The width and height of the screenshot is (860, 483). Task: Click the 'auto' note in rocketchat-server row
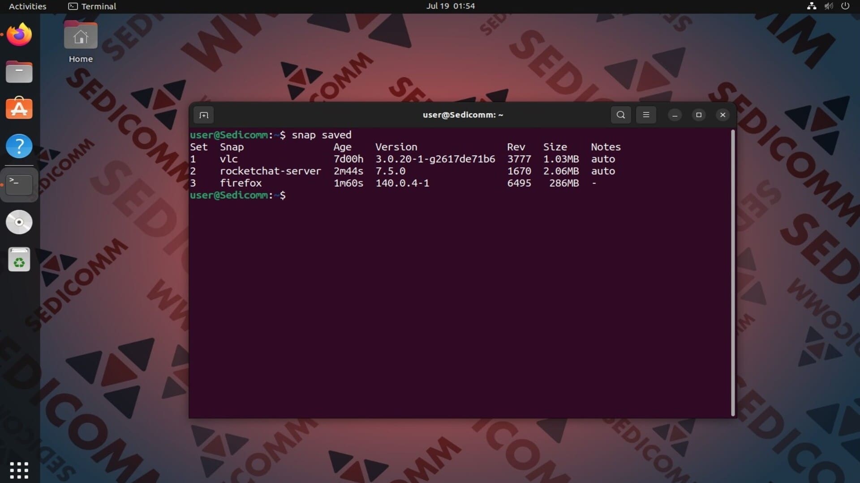click(x=603, y=171)
